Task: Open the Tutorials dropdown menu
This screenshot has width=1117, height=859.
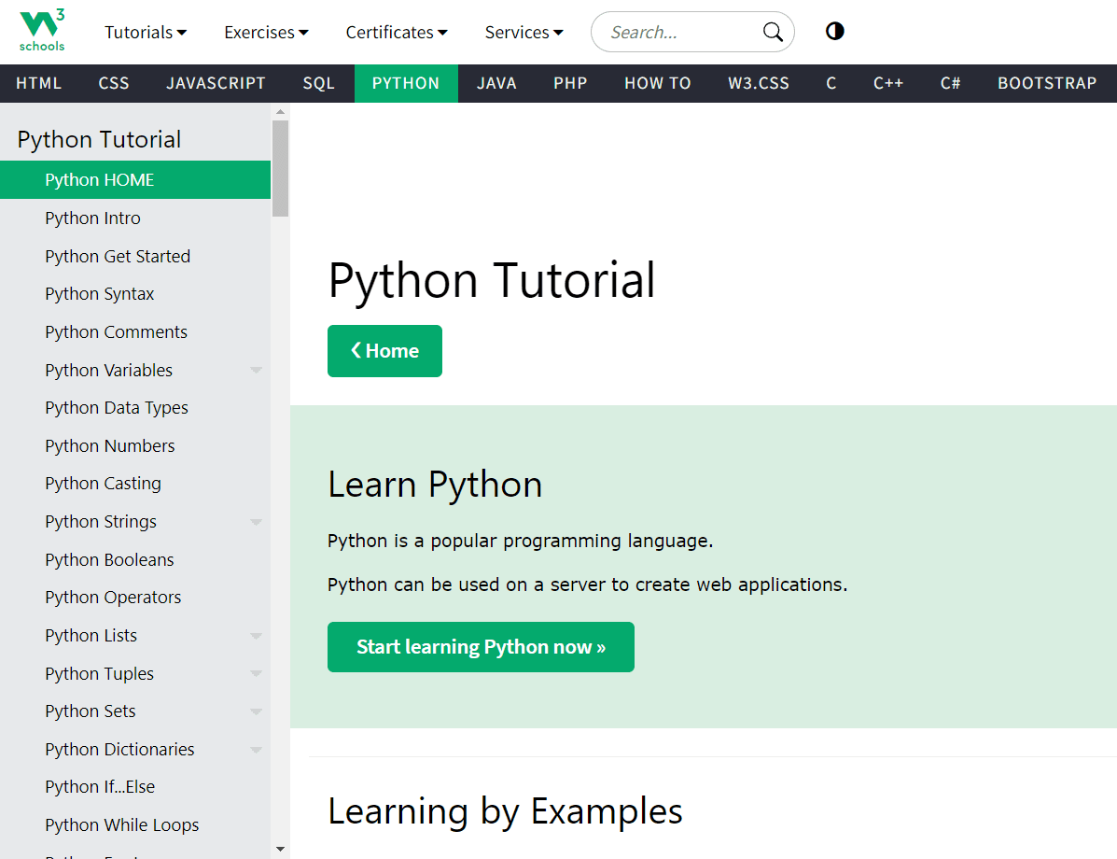Action: [146, 33]
